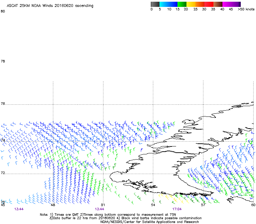The width and height of the screenshot is (256, 224).
Task: Click the '>50 knots' legend label
Action: [246, 9]
